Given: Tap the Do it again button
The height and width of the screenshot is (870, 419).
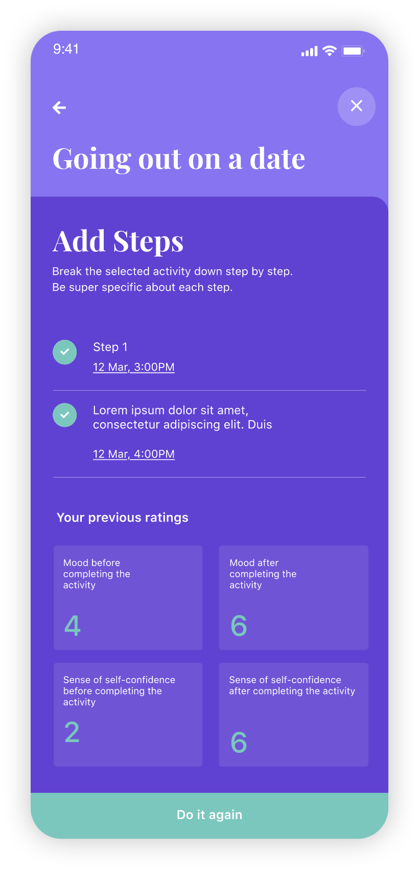Looking at the screenshot, I should pos(209,815).
